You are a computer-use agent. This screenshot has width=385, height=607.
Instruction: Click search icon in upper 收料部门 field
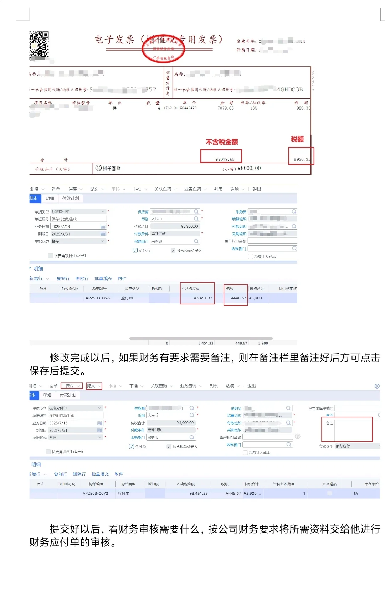point(294,248)
